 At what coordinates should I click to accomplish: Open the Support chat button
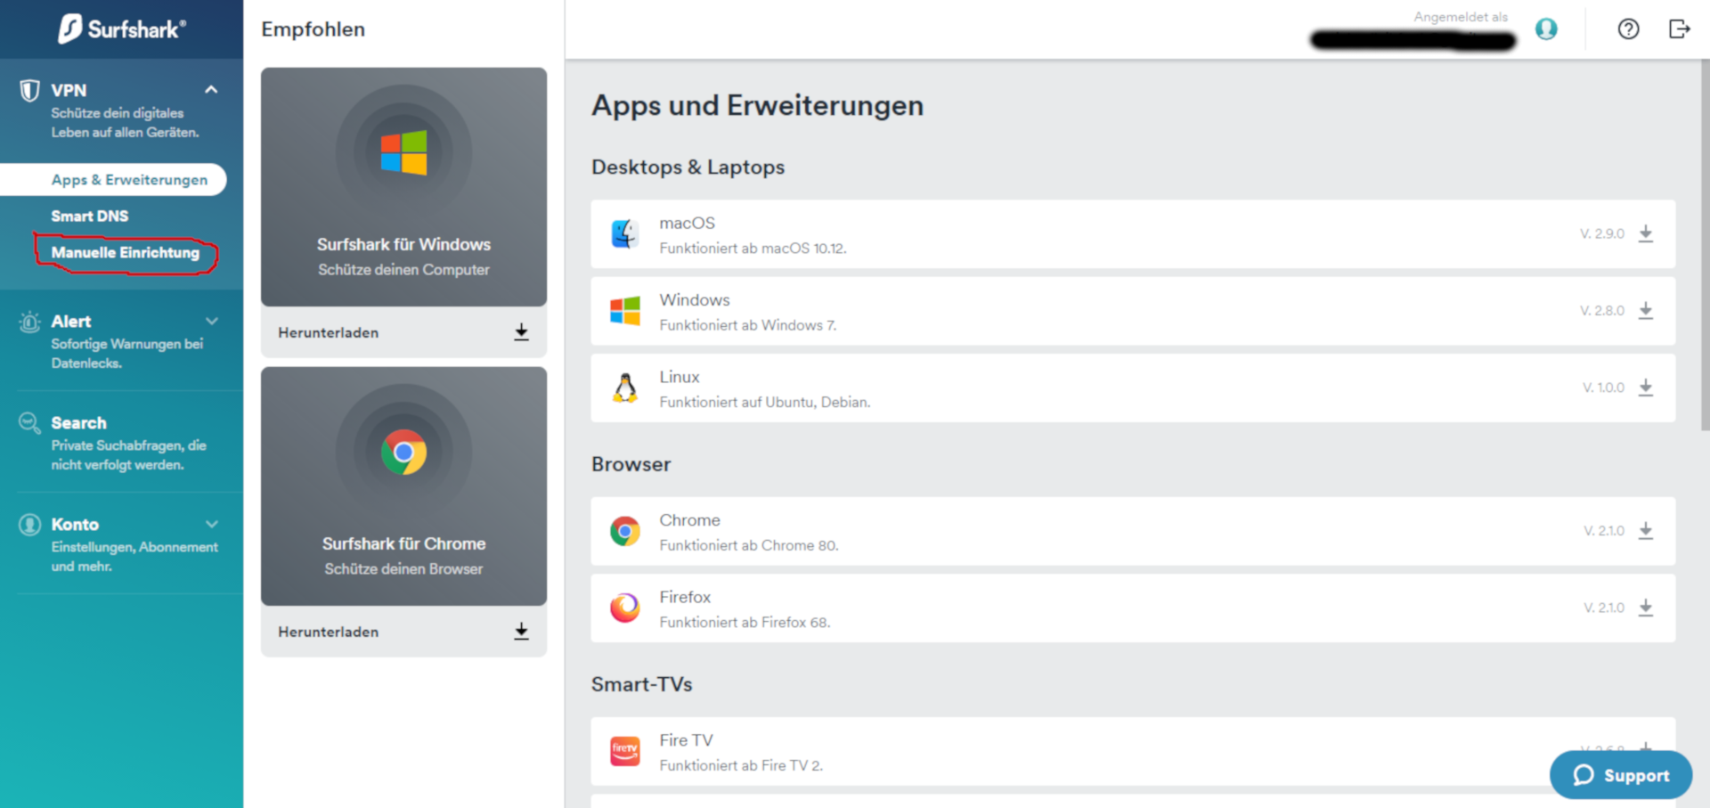pyautogui.click(x=1620, y=775)
